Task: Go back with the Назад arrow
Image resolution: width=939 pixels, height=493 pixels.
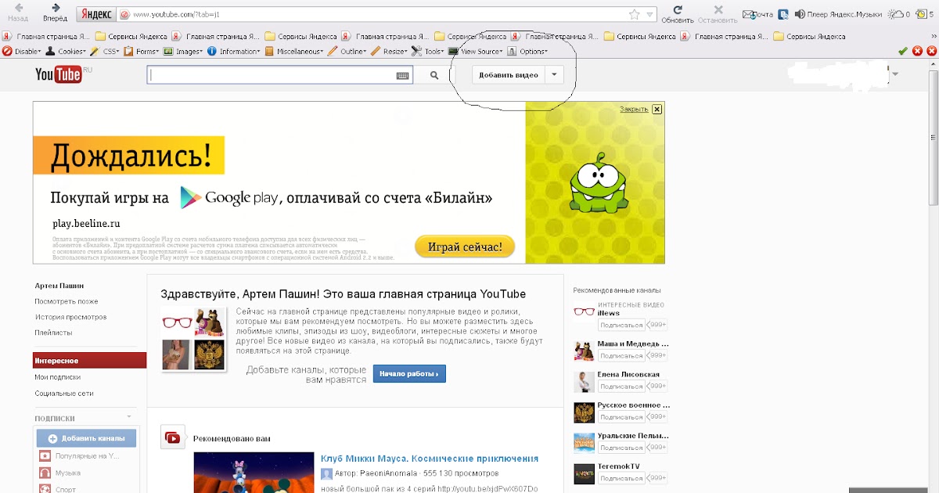Action: point(17,12)
